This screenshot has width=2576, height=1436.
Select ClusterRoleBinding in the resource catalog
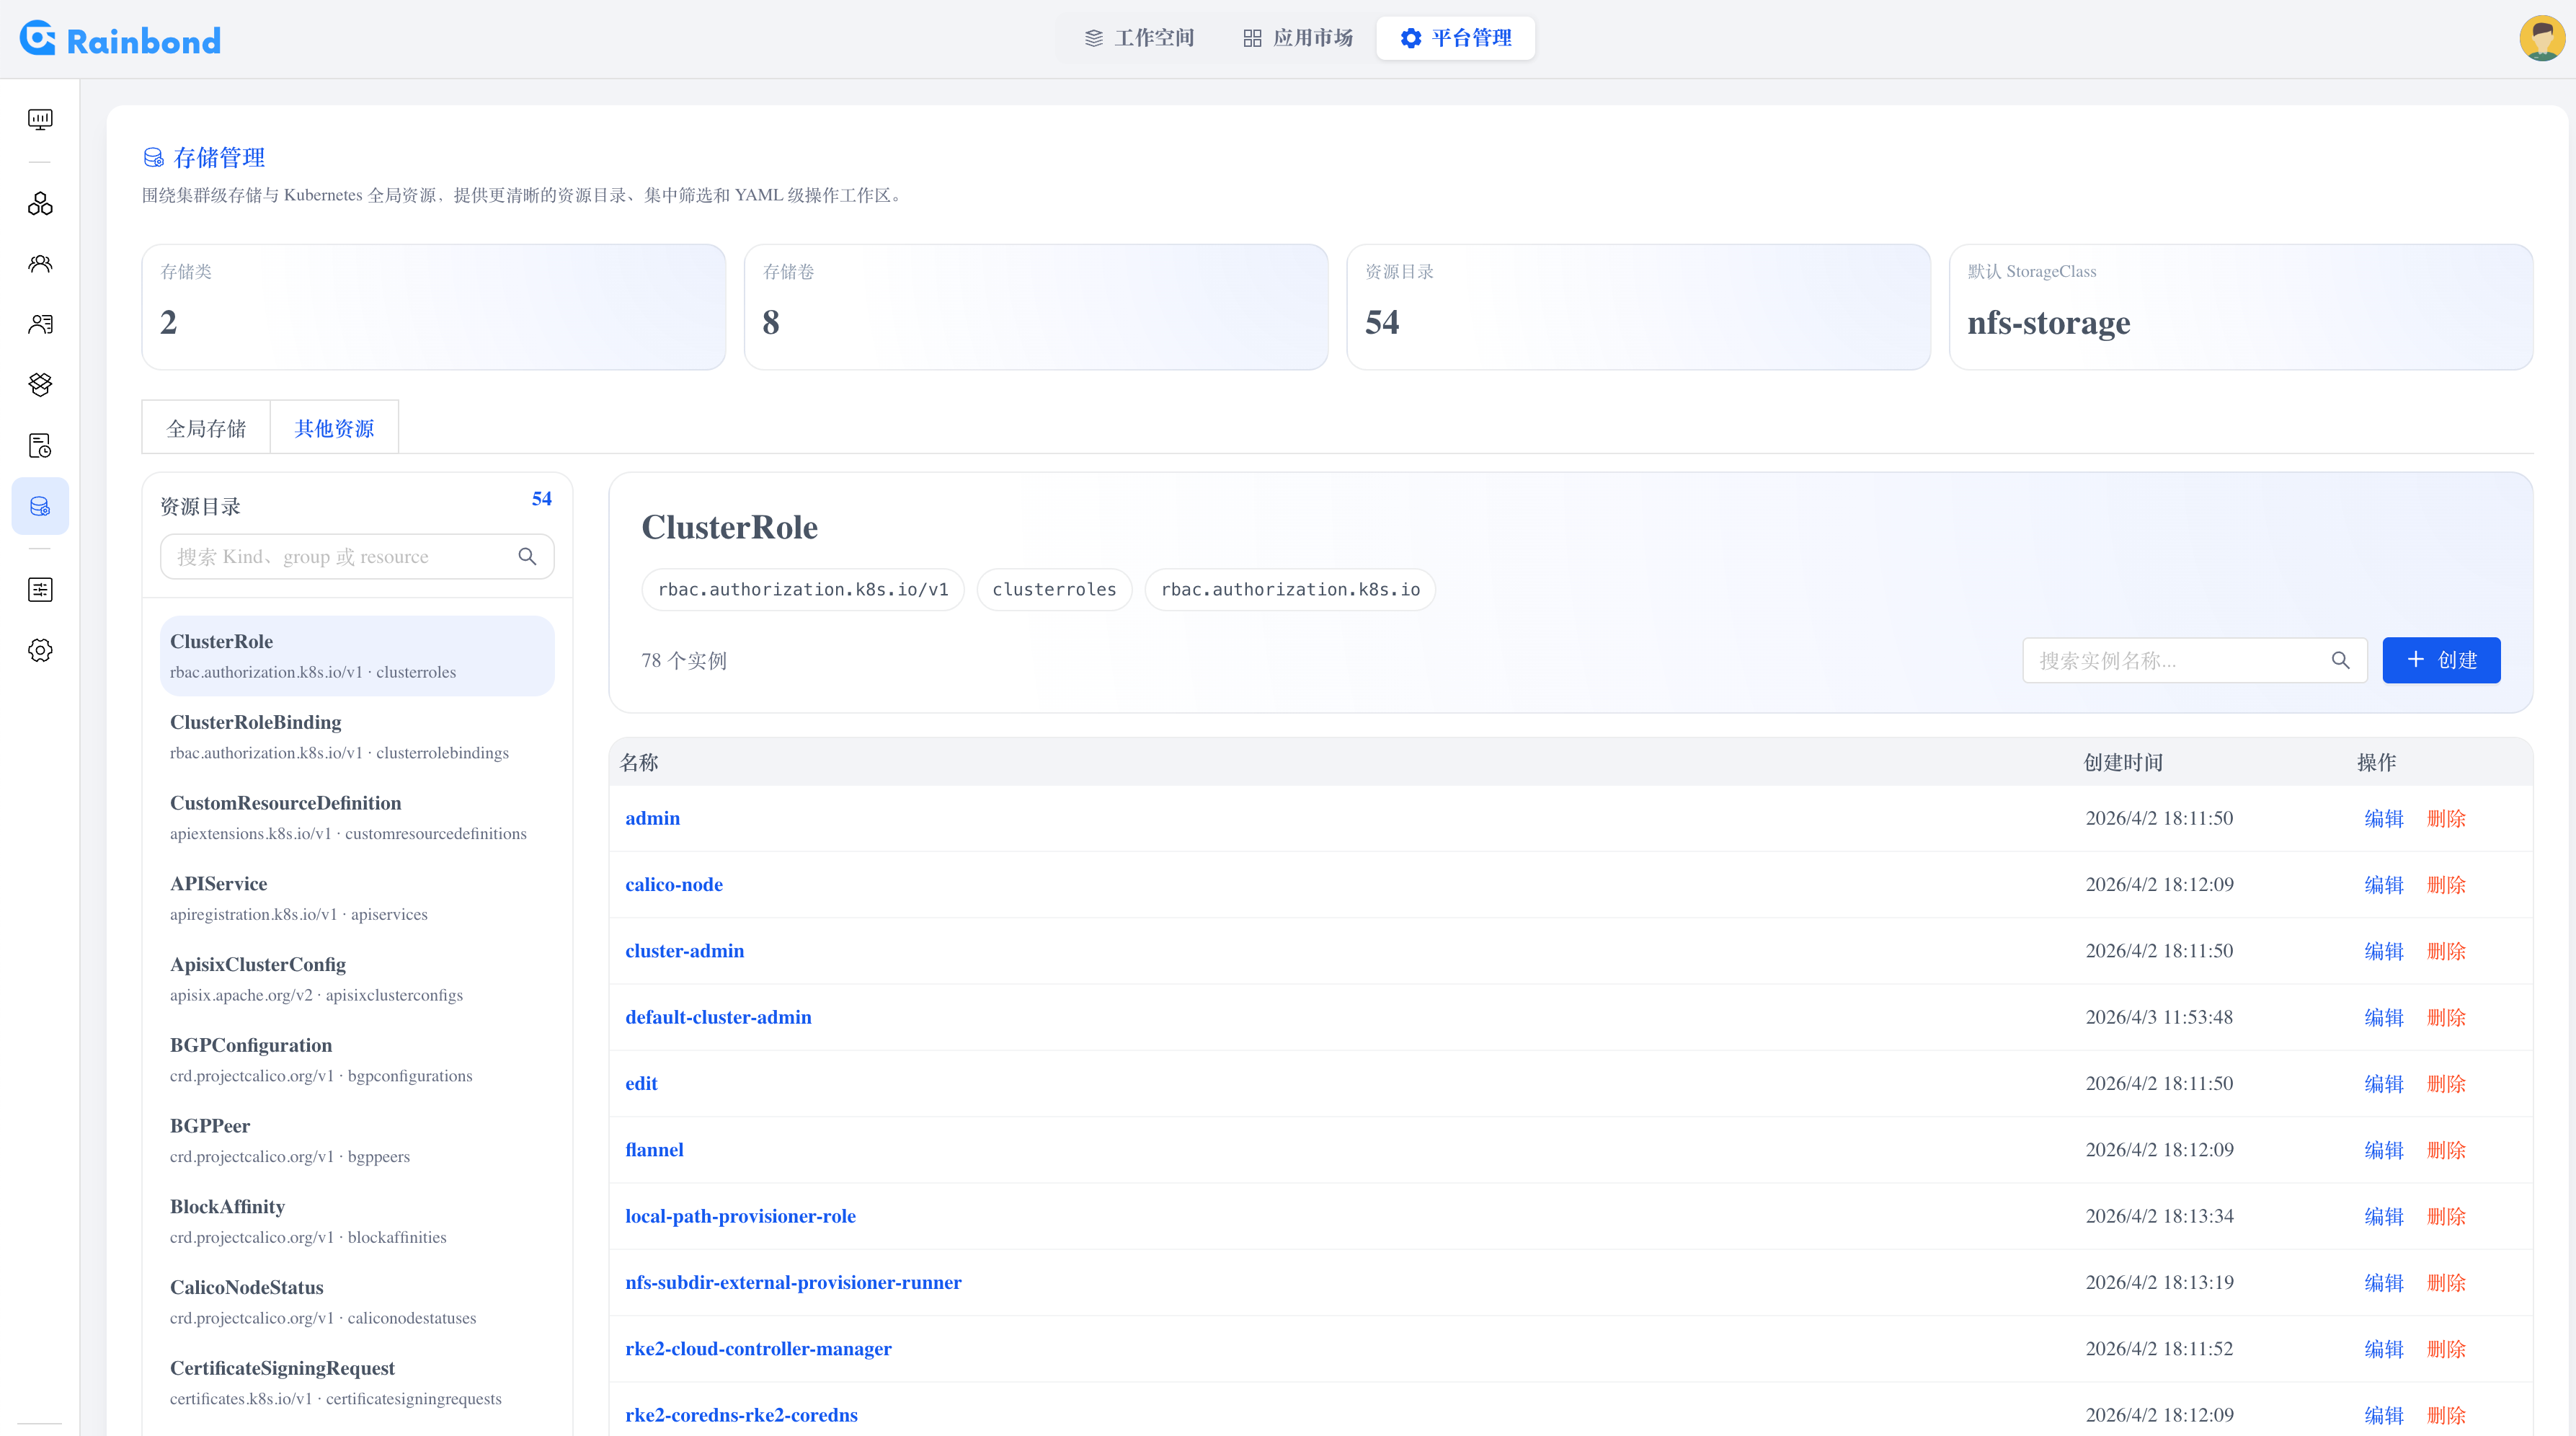point(255,722)
